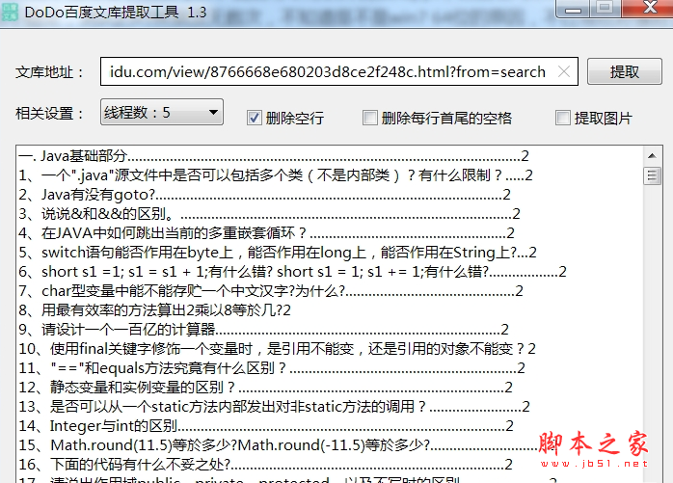Enable 删除每行首尾的空格 checkbox
The image size is (673, 483).
pyautogui.click(x=369, y=118)
